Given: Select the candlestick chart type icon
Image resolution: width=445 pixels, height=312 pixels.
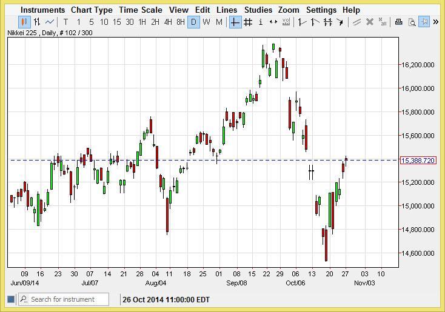Looking at the screenshot, I should [x=24, y=22].
